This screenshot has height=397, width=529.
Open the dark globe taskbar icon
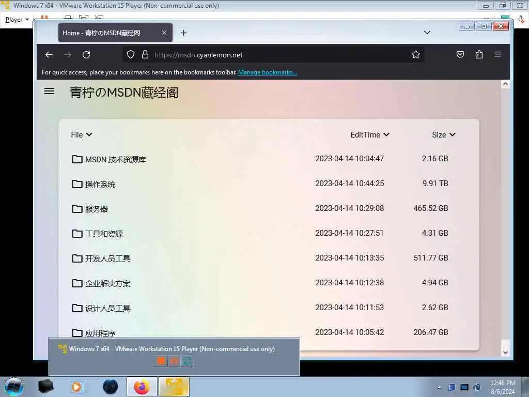point(111,387)
